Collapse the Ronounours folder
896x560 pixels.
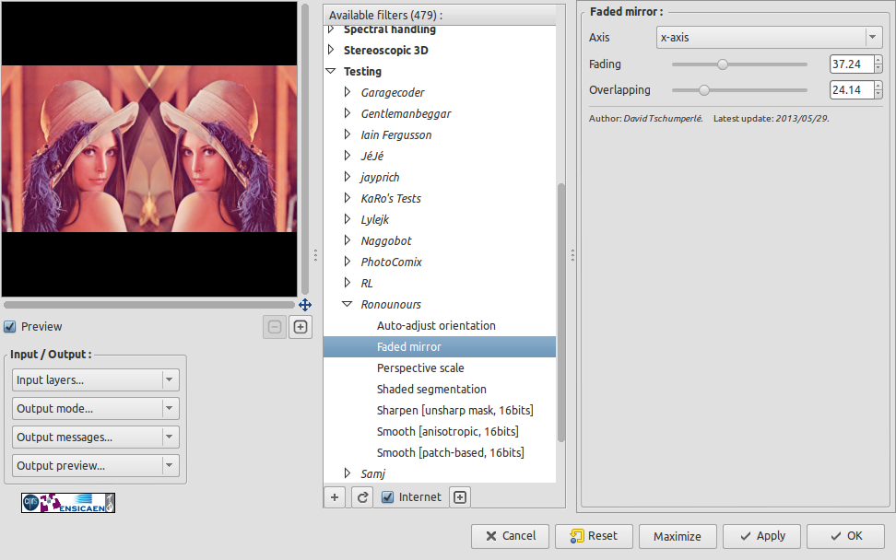click(x=348, y=304)
